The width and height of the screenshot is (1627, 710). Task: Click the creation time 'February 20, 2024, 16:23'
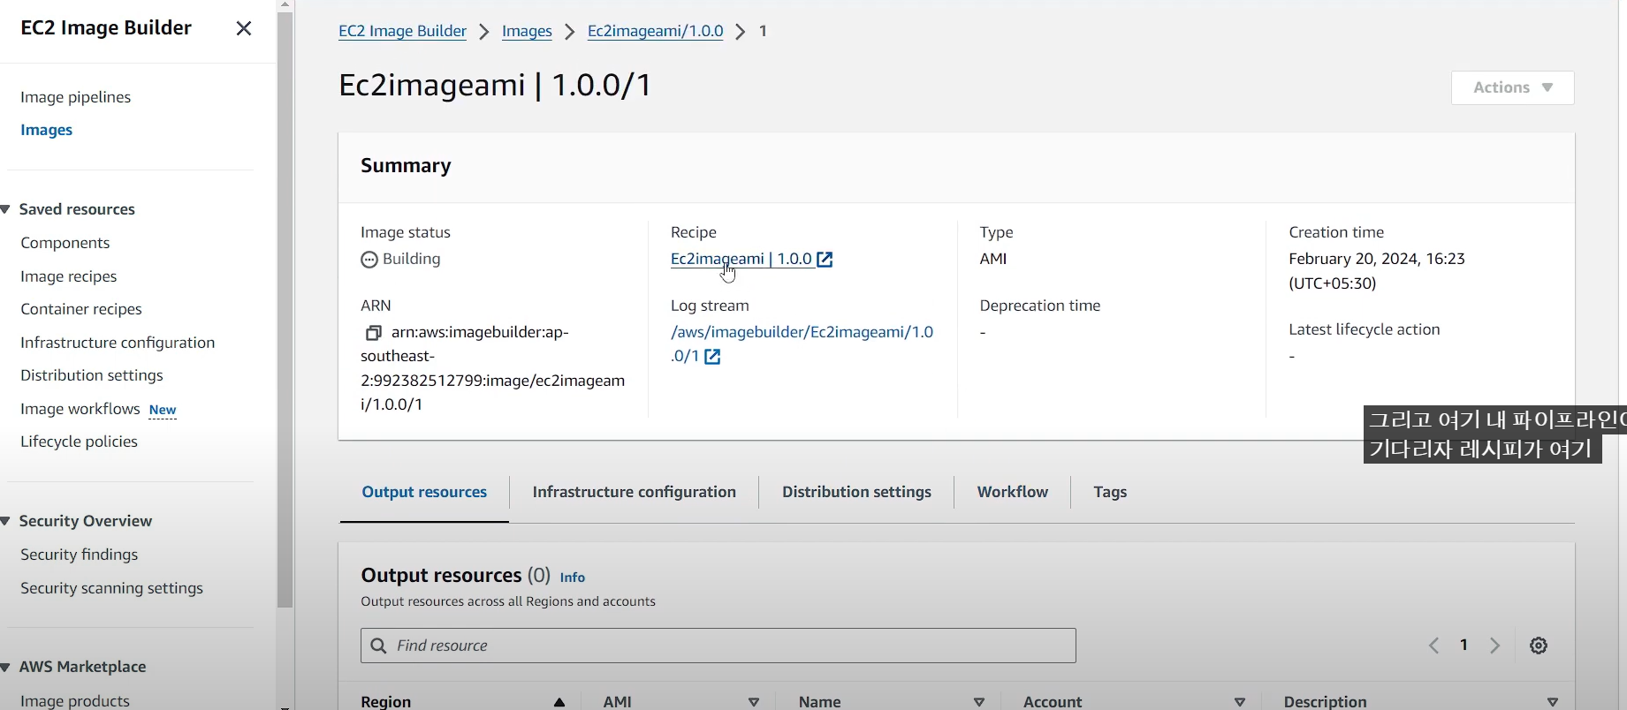click(x=1377, y=259)
